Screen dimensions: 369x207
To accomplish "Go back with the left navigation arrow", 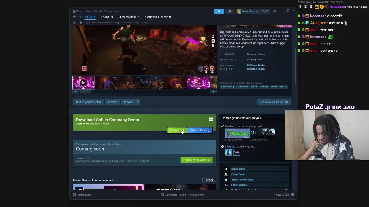I will [x=74, y=17].
